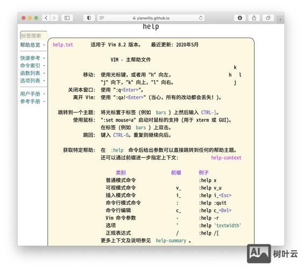Click the 类别 column heading
Image resolution: width=302 pixels, height=269 pixels.
[x=121, y=173]
